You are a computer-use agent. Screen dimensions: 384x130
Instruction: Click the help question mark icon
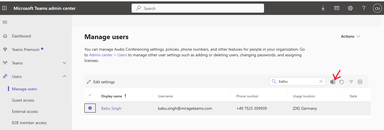coord(364,8)
